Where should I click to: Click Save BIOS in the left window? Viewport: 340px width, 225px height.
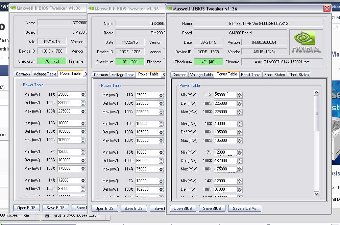pyautogui.click(x=55, y=208)
